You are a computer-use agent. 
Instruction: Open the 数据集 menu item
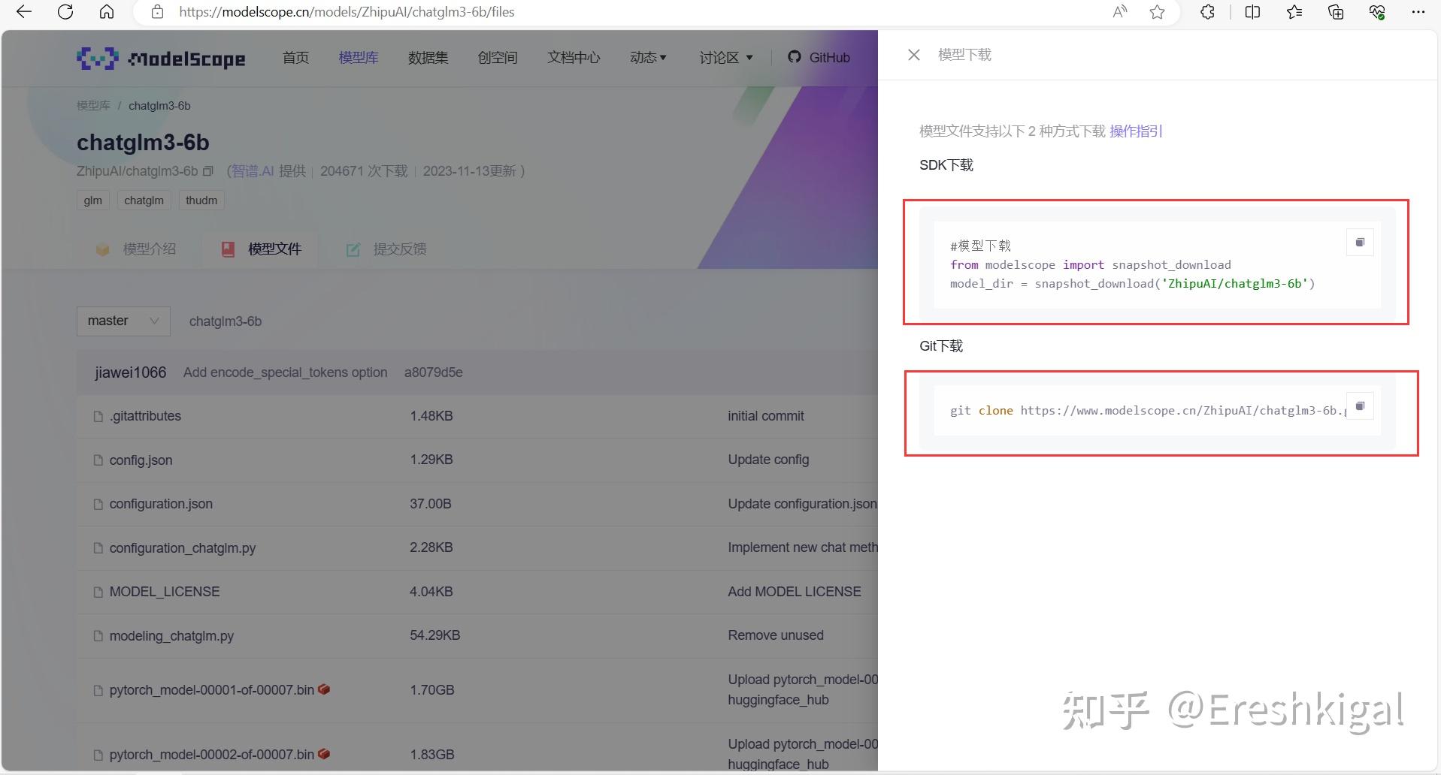pyautogui.click(x=428, y=57)
